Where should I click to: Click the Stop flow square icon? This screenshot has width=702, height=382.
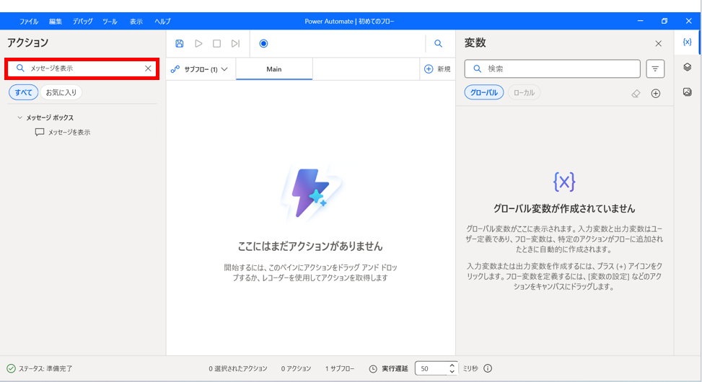pyautogui.click(x=216, y=44)
